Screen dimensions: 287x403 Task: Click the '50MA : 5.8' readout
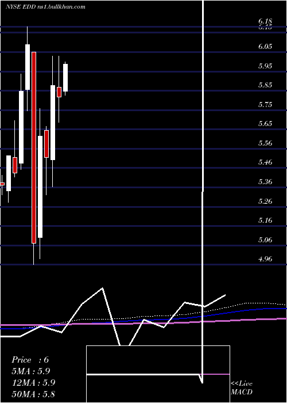point(33,394)
